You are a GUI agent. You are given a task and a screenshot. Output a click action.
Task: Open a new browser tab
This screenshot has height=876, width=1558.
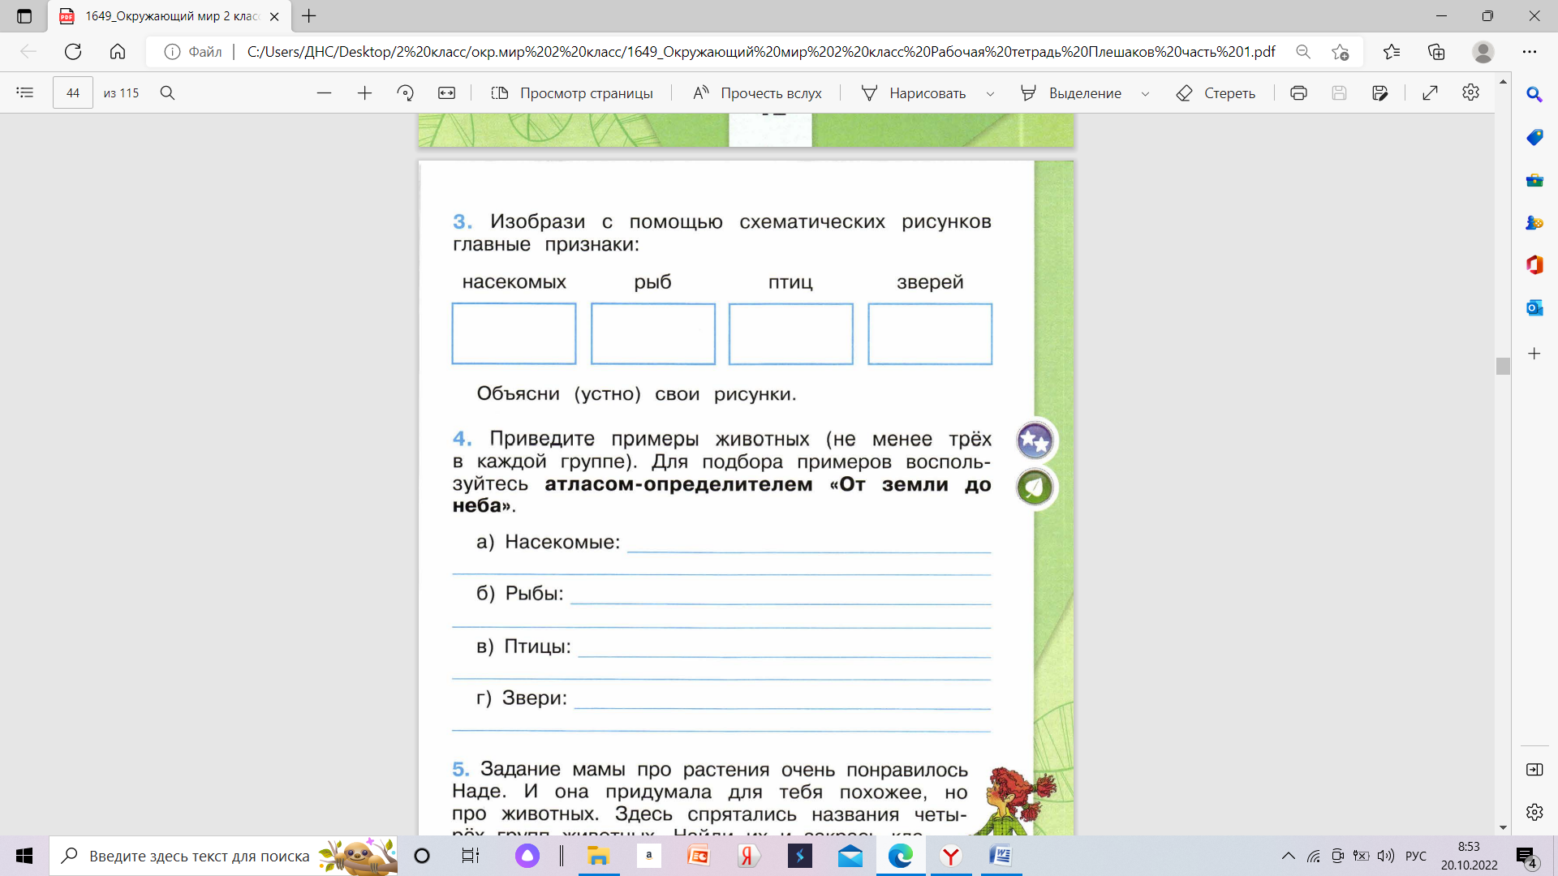tap(309, 15)
